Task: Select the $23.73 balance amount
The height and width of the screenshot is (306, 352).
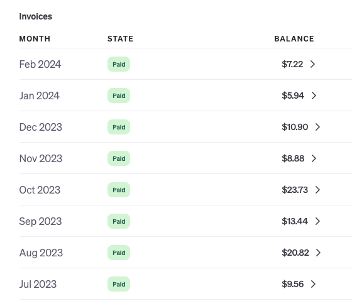Action: tap(295, 190)
